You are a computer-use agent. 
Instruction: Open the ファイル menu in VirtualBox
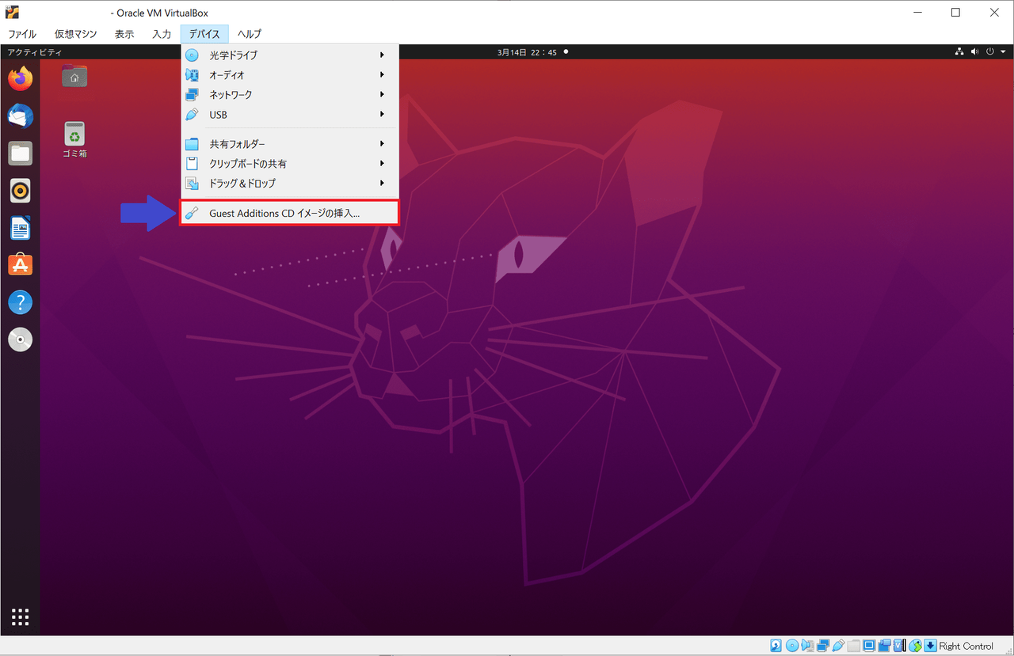click(x=22, y=34)
